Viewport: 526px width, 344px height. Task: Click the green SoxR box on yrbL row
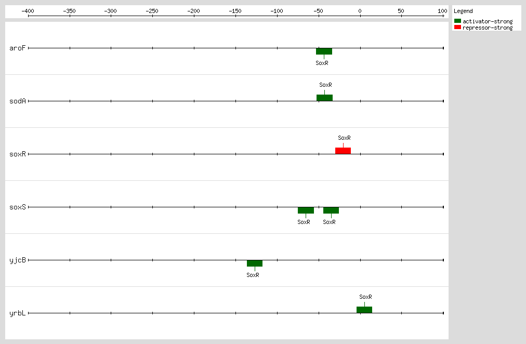364,310
